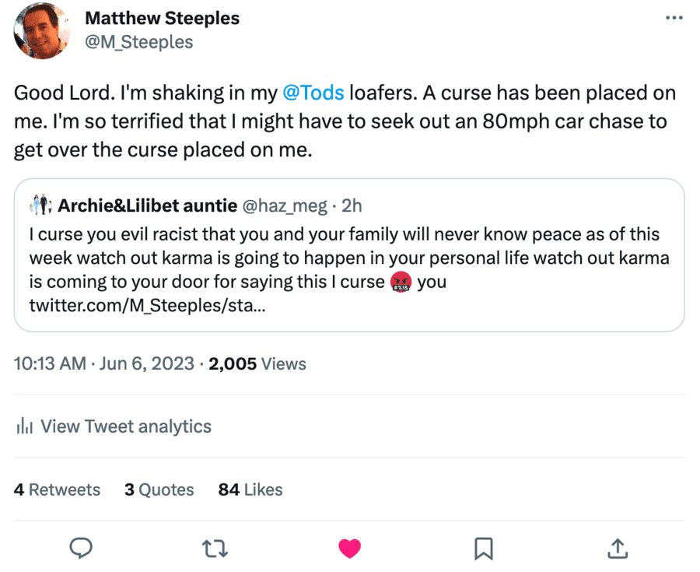
Task: Open the @M_Steeples handle
Action: tap(138, 42)
